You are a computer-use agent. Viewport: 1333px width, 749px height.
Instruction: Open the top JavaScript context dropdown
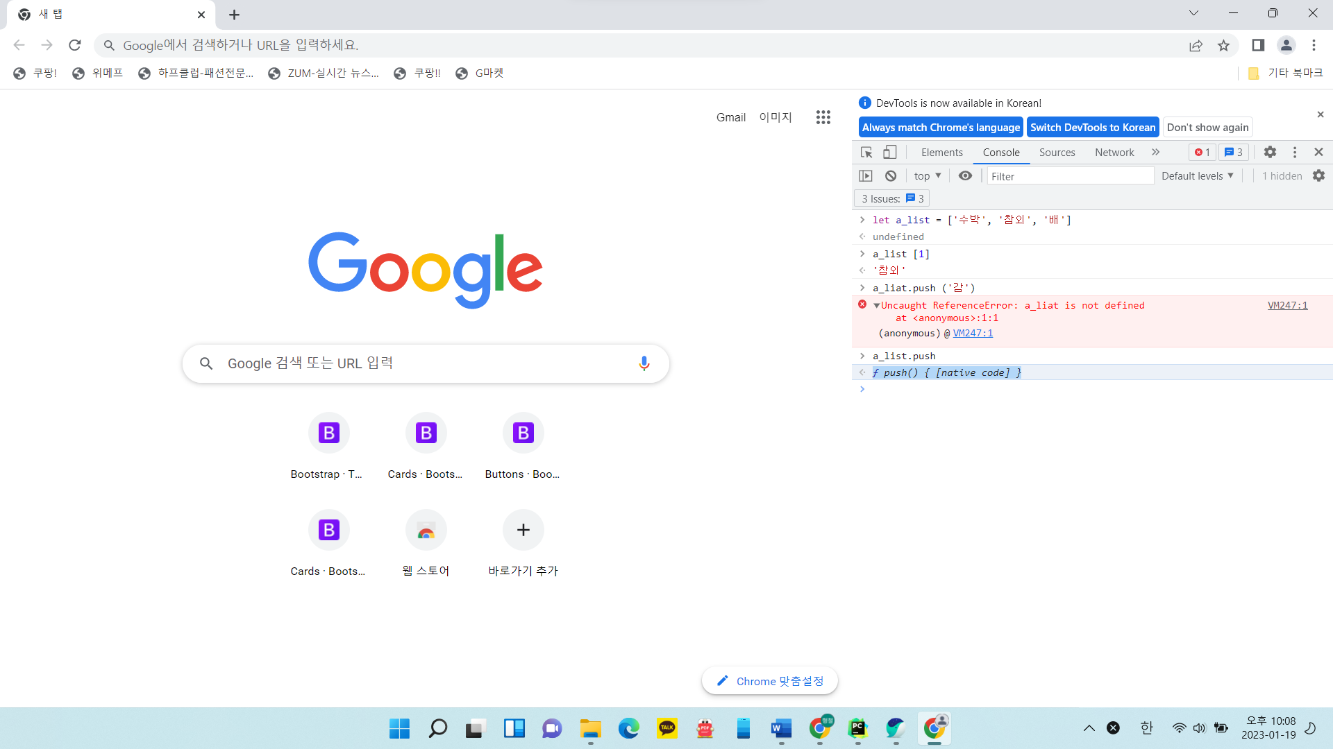pos(928,176)
